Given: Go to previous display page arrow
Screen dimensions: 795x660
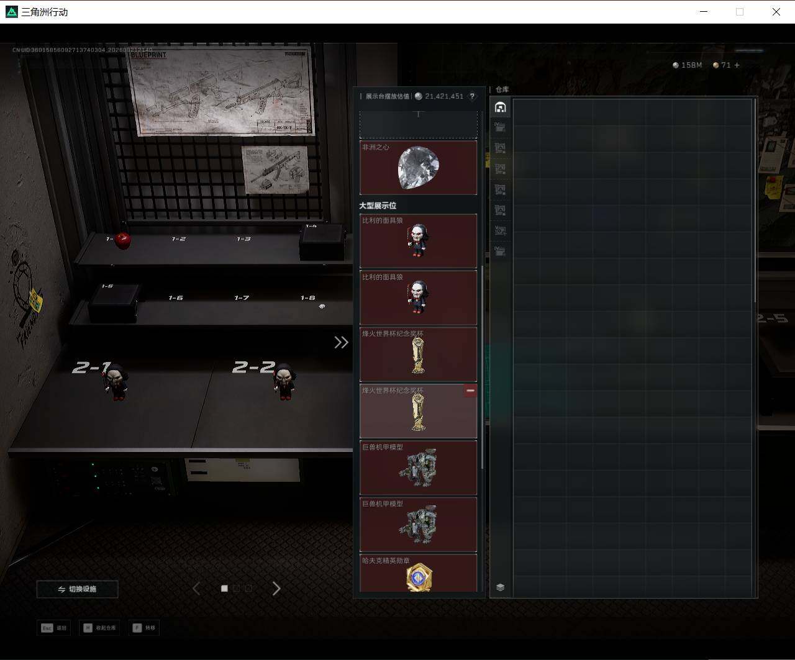Looking at the screenshot, I should click(x=196, y=589).
